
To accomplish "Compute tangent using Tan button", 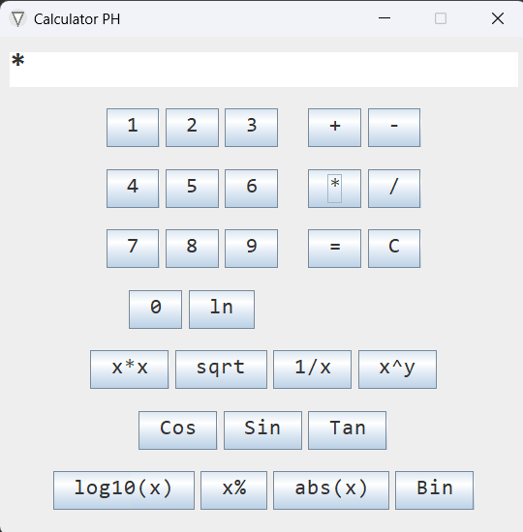I will 348,430.
